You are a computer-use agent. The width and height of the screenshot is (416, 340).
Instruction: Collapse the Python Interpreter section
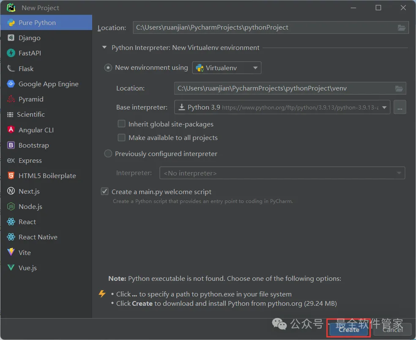tap(104, 47)
